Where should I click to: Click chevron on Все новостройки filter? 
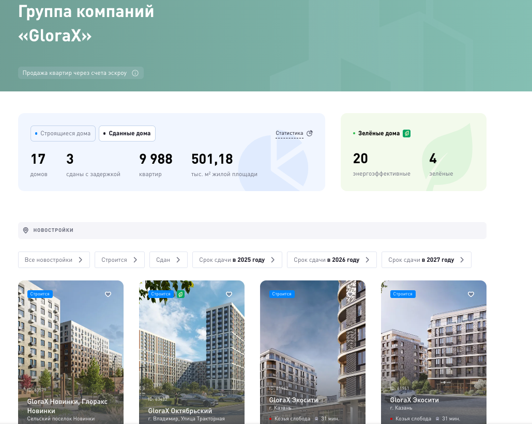click(81, 260)
